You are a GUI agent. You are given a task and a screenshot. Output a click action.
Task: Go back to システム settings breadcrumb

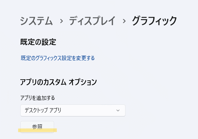(x=36, y=21)
